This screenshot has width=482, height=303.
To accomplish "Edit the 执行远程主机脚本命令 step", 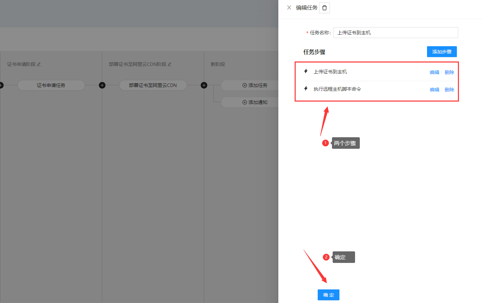I will [434, 90].
